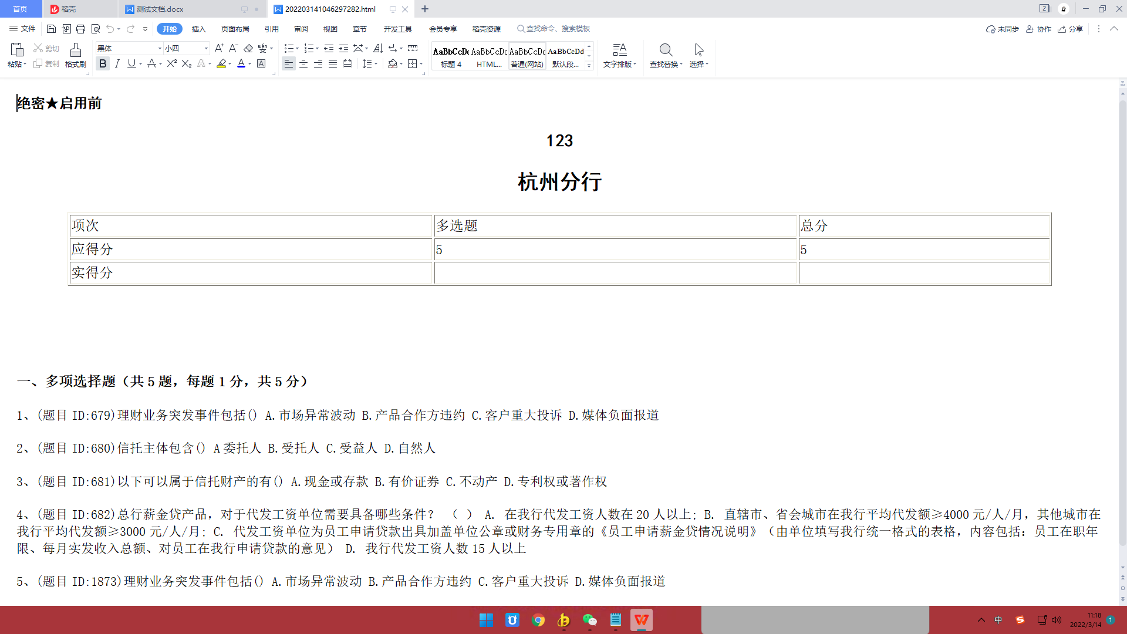Expand the line spacing dropdown arrow
The height and width of the screenshot is (634, 1127).
(x=376, y=63)
